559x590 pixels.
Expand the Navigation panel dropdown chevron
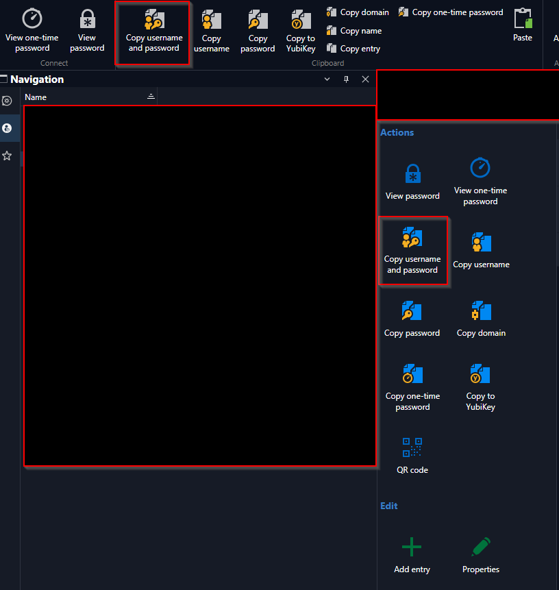click(327, 79)
